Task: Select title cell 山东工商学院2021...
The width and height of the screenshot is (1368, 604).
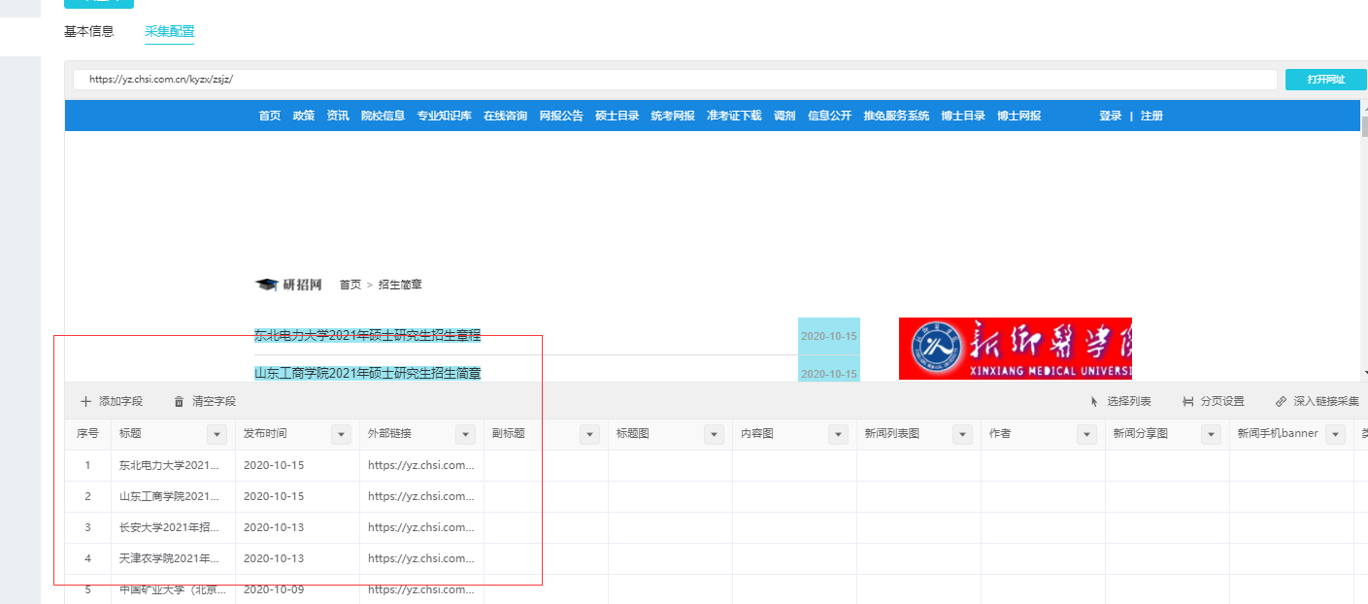Action: click(x=173, y=496)
